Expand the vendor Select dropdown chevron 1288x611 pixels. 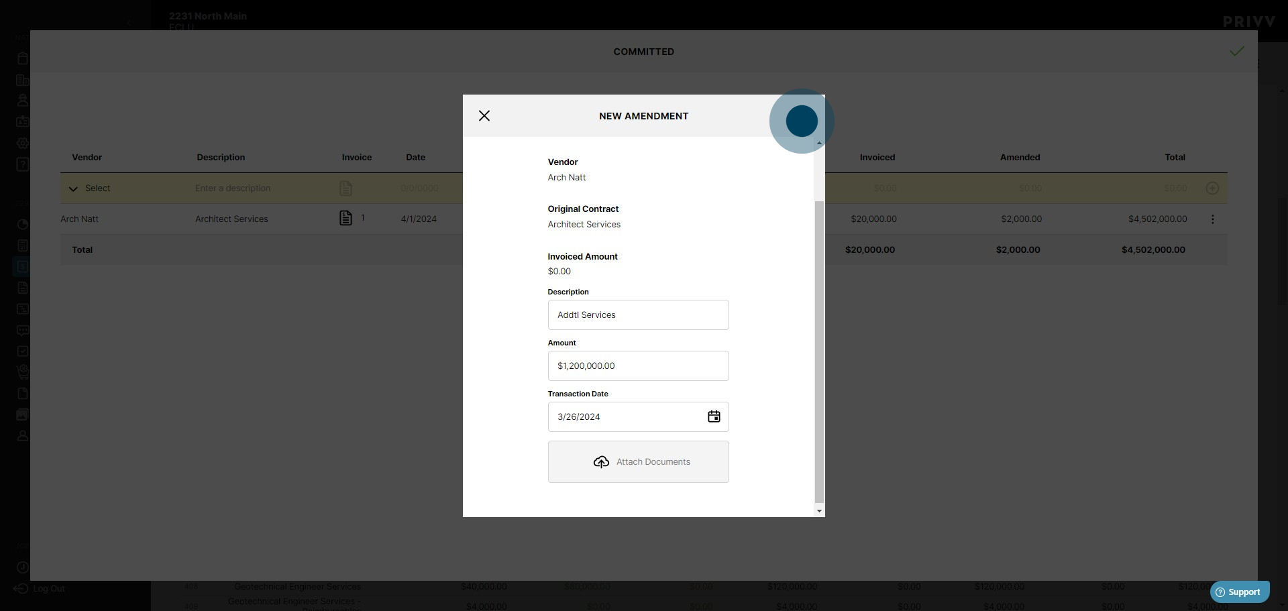click(73, 188)
